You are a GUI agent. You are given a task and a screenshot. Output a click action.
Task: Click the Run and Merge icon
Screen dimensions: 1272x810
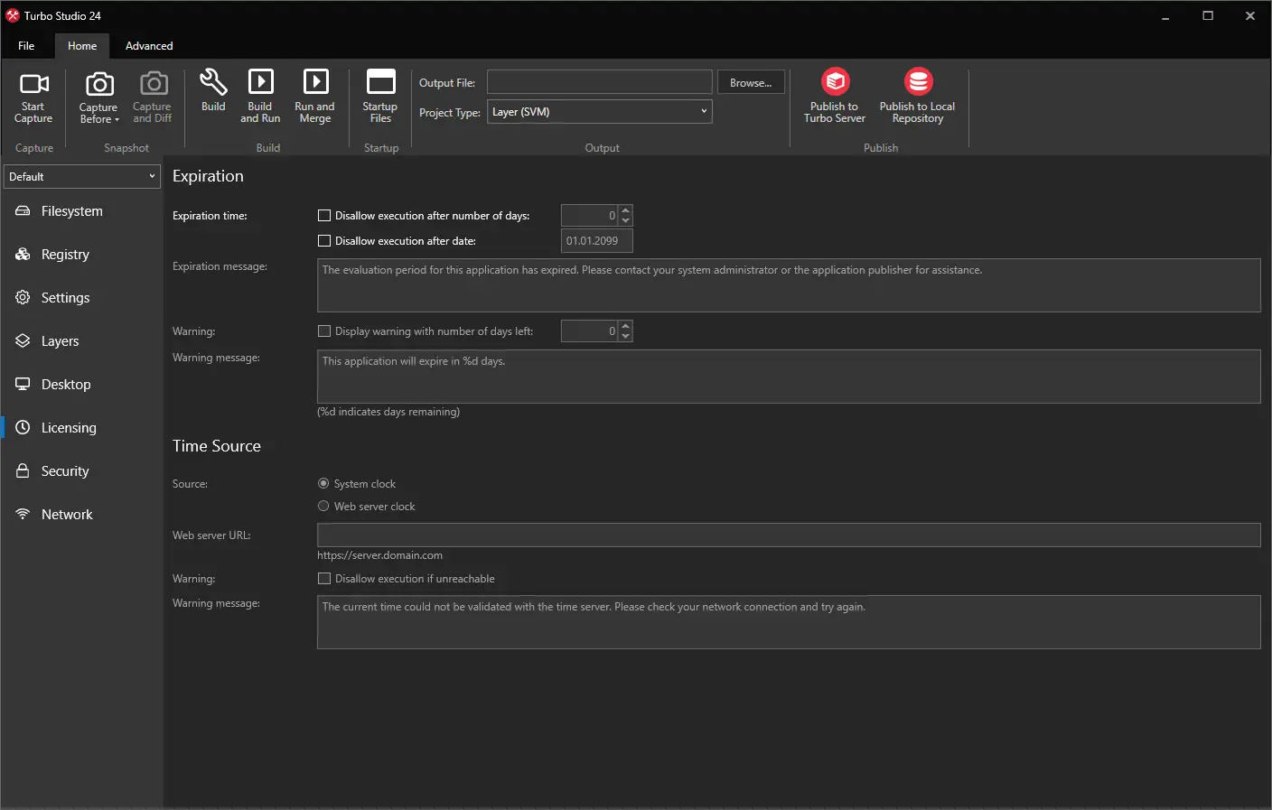[x=315, y=81]
